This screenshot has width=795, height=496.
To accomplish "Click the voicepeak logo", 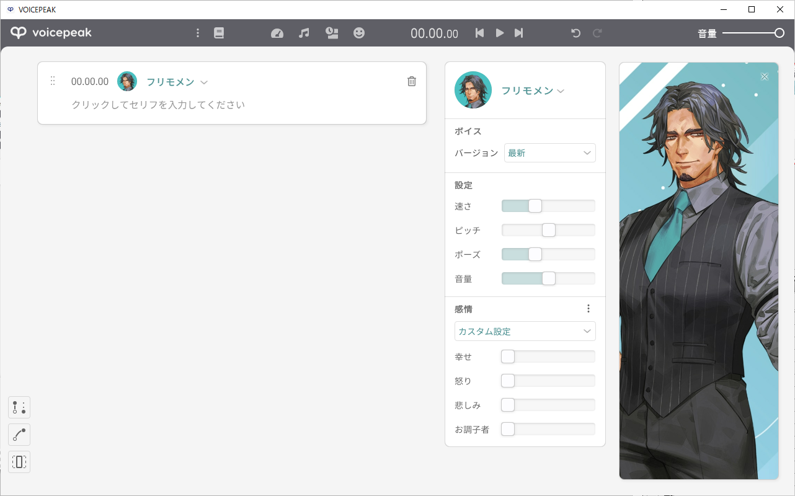I will (x=51, y=33).
